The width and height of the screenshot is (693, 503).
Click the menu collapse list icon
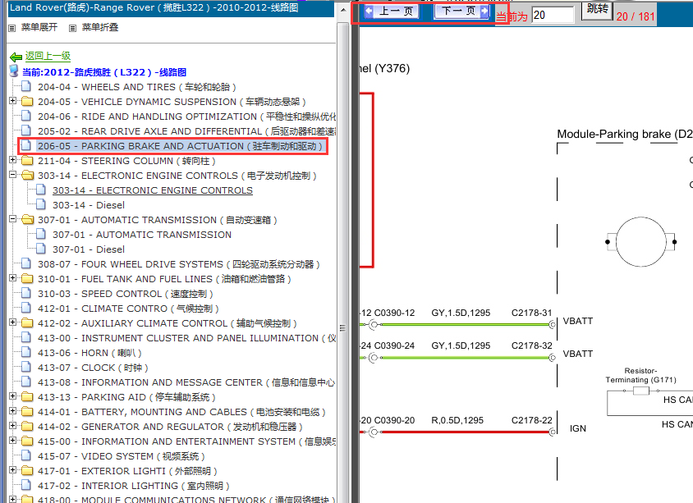(x=72, y=28)
